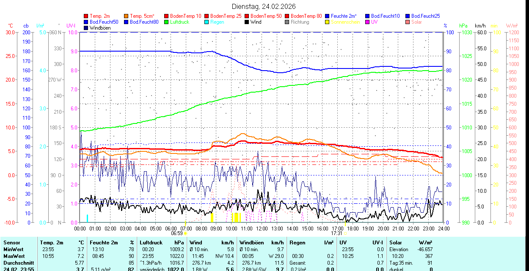Click the 'Luftdruck' table column header

[x=151, y=243]
